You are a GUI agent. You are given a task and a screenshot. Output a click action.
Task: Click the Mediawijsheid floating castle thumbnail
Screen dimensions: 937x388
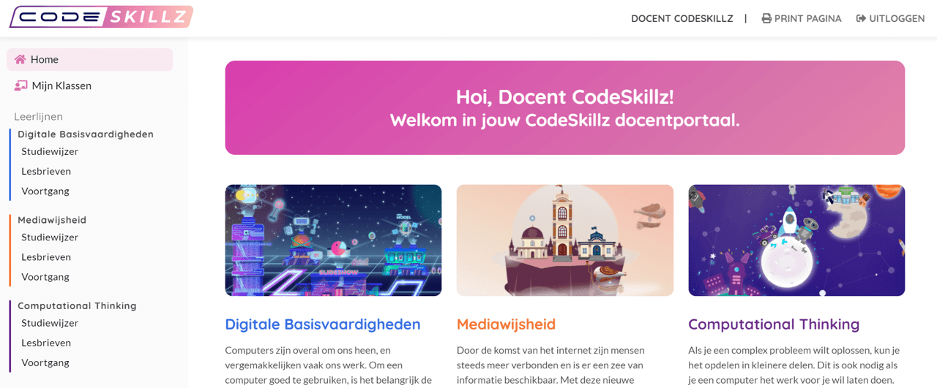pyautogui.click(x=564, y=240)
